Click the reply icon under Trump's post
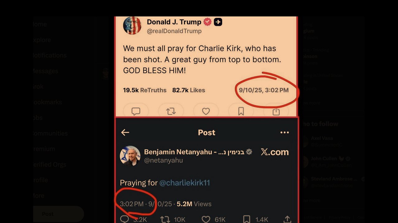398x223 pixels. coord(136,111)
